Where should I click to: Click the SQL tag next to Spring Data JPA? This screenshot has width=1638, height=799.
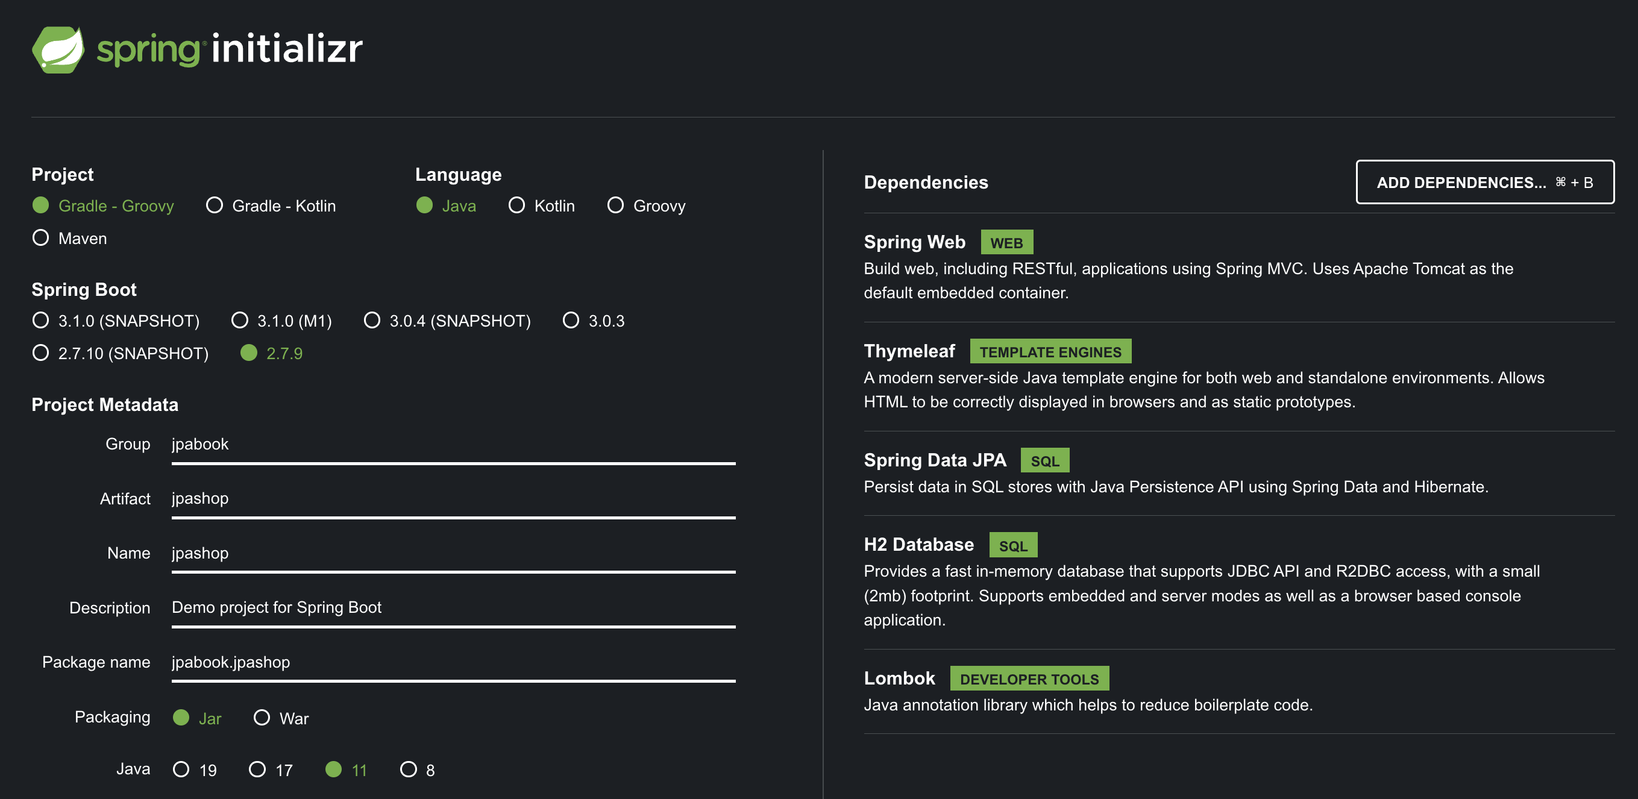pyautogui.click(x=1045, y=460)
